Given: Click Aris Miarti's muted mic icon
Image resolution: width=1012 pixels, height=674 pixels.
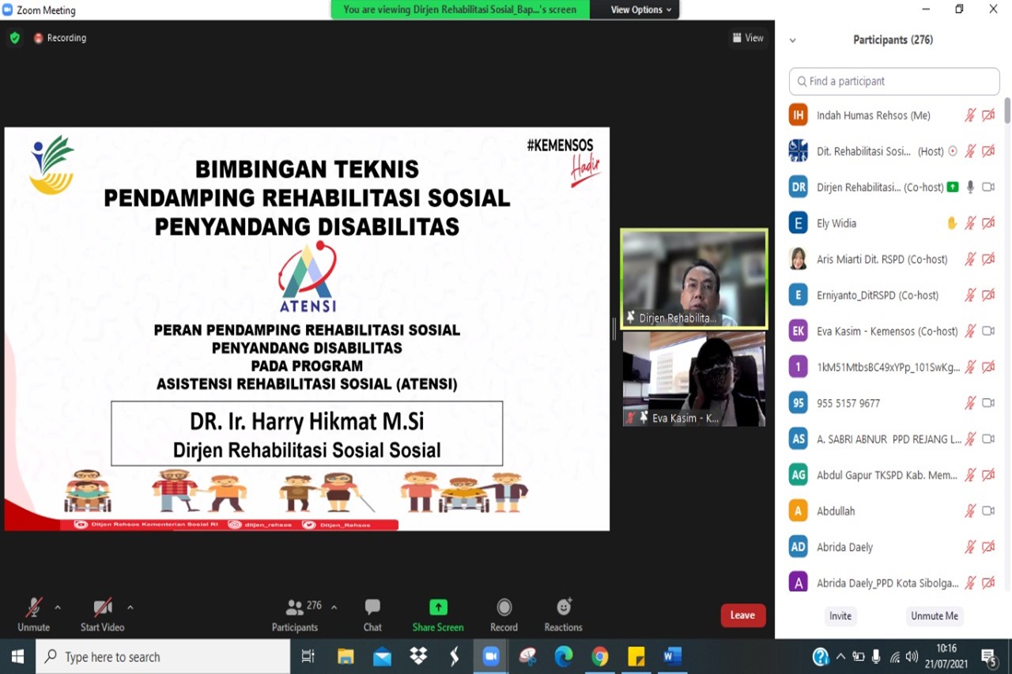Looking at the screenshot, I should [x=970, y=259].
